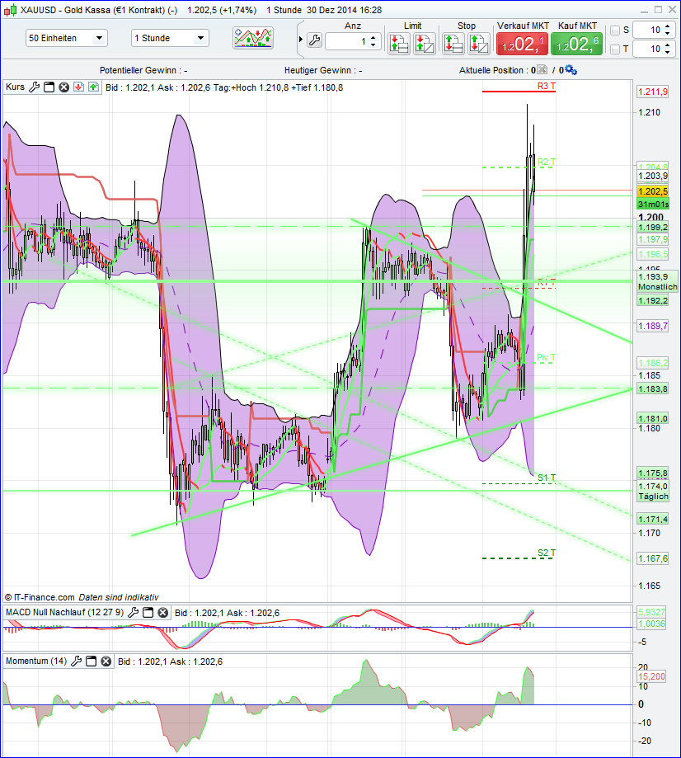Click the chart style icon beside the timeframe selector

click(x=253, y=39)
